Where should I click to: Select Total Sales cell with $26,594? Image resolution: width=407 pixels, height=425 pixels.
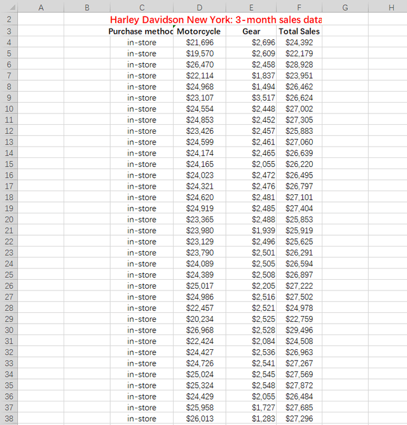(x=299, y=264)
